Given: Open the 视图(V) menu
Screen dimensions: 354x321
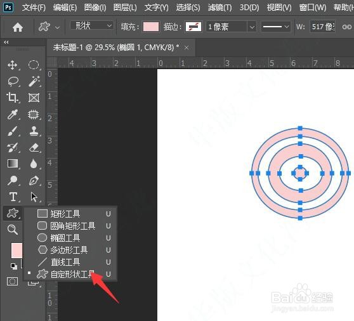Looking at the screenshot, I should tap(279, 8).
